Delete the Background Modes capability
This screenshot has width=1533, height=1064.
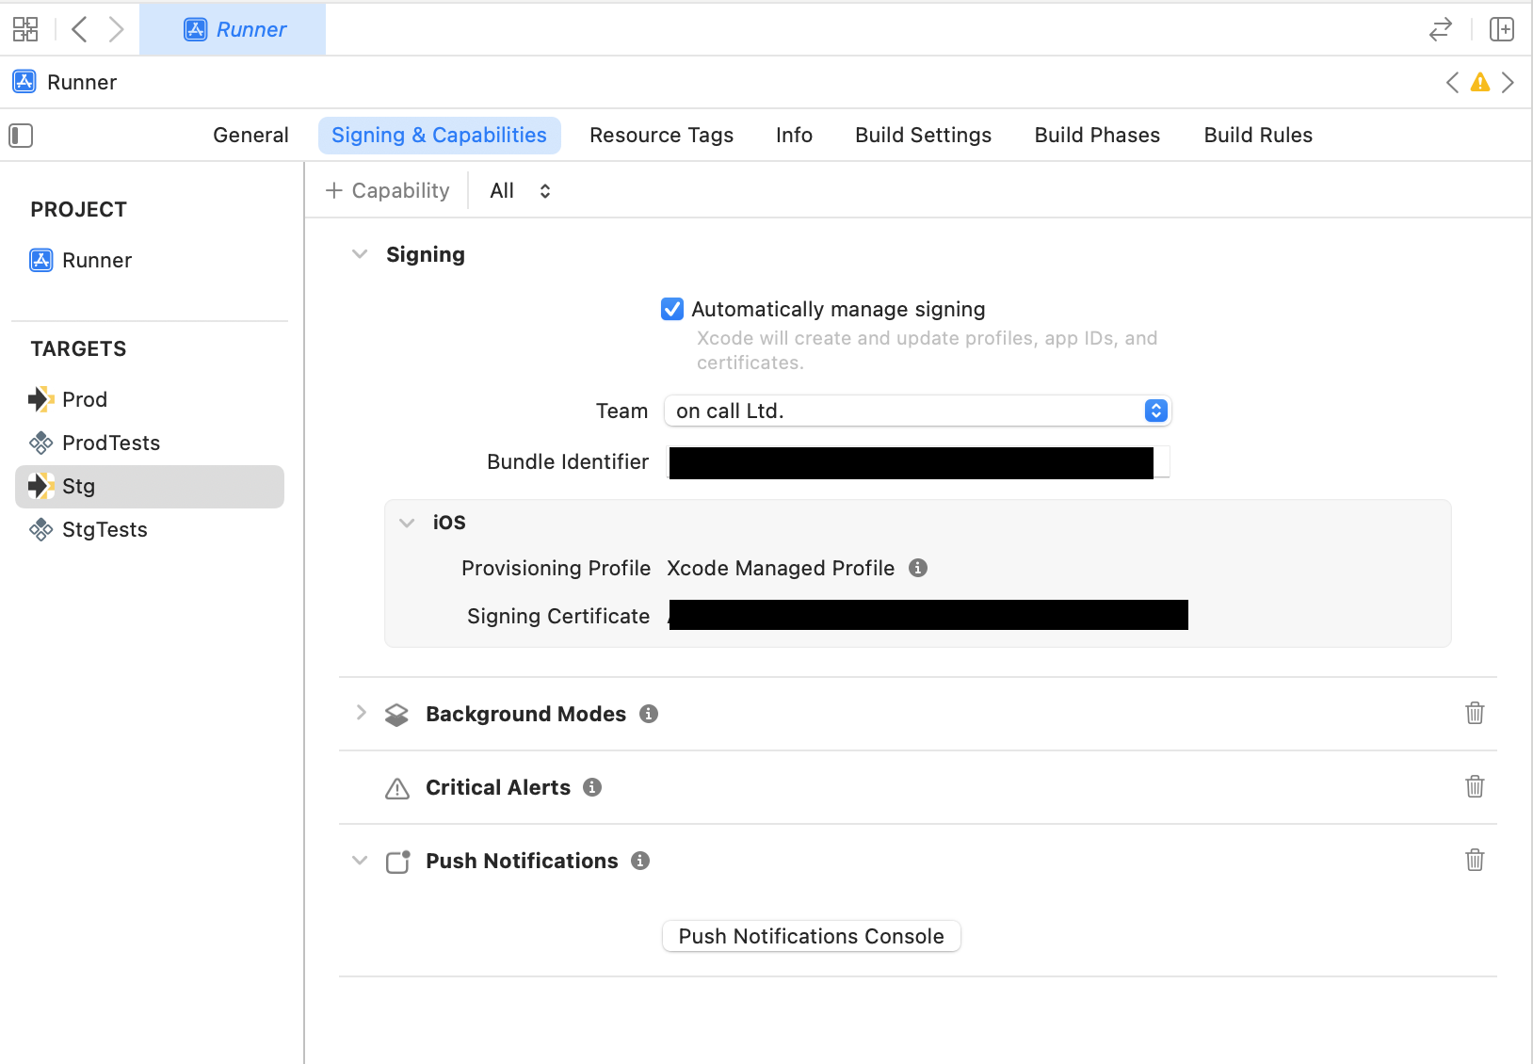(x=1475, y=713)
